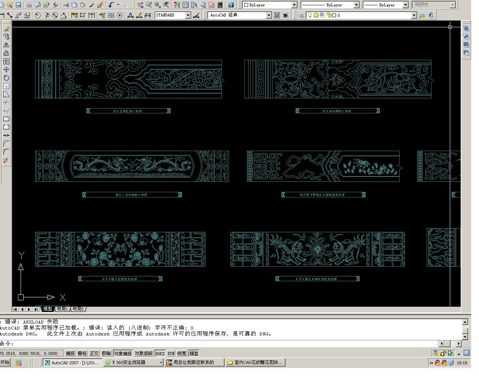Toggle 正交 ortho mode in status bar
479x383 pixels.
[x=94, y=353]
